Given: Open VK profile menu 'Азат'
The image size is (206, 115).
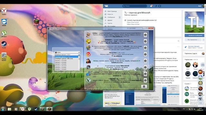Looking at the screenshot, I should click(x=201, y=6).
